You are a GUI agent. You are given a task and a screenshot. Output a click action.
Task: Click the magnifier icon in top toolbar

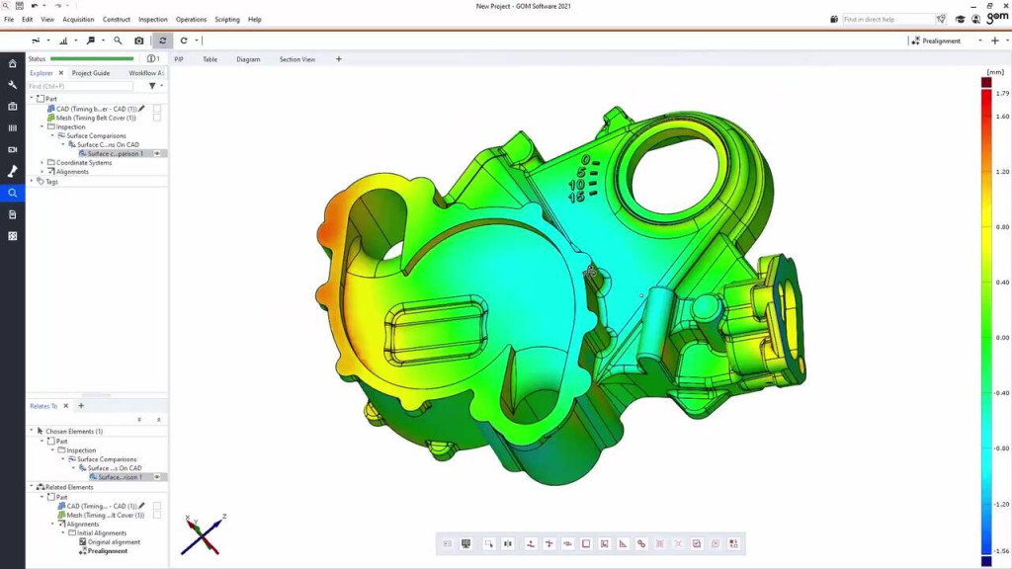tap(118, 41)
